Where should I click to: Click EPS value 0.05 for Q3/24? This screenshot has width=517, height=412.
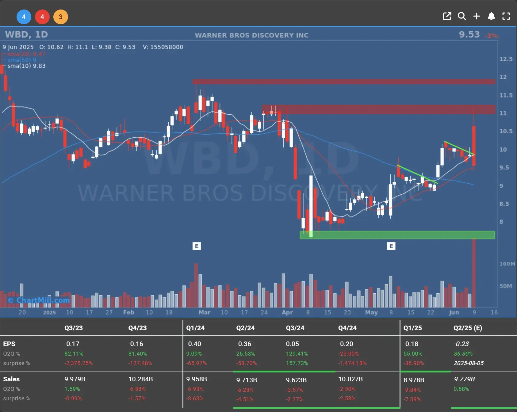pos(293,344)
